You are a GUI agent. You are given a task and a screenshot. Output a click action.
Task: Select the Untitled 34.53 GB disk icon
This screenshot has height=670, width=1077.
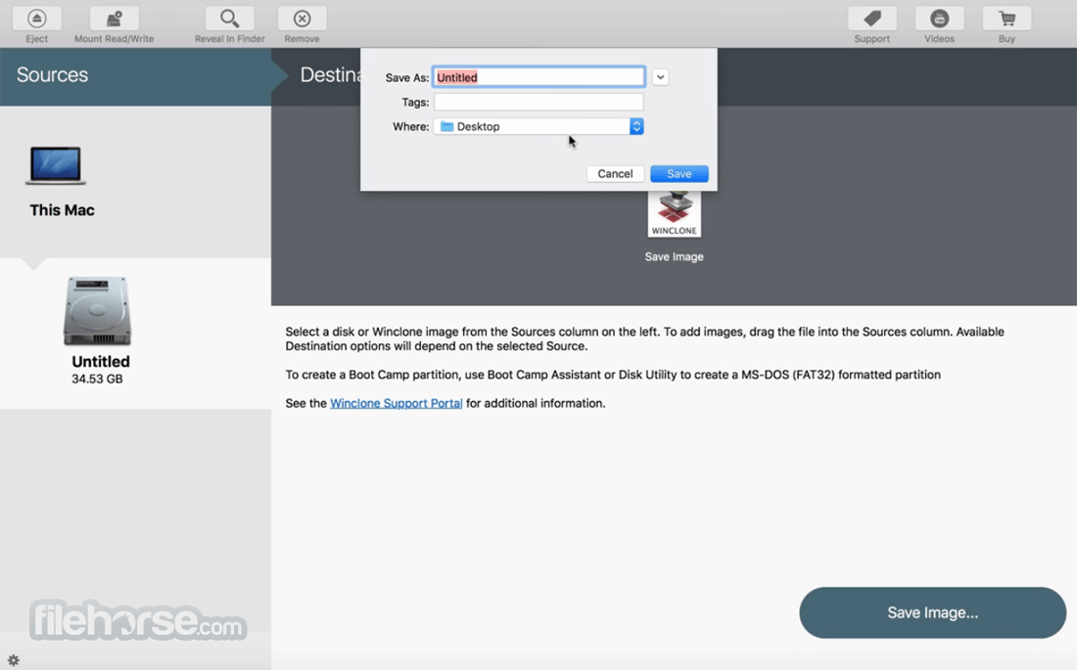point(97,311)
